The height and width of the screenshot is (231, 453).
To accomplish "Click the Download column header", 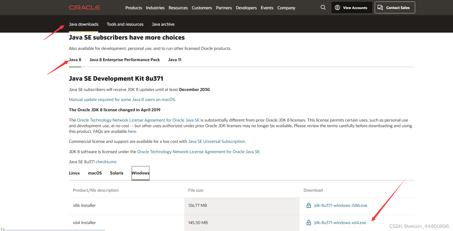I will coord(313,190).
